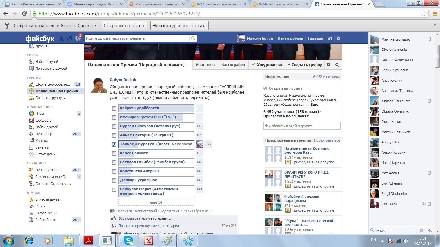This screenshot has width=440, height=247.
Task: Expand poll with еще 14
Action: click(x=156, y=202)
